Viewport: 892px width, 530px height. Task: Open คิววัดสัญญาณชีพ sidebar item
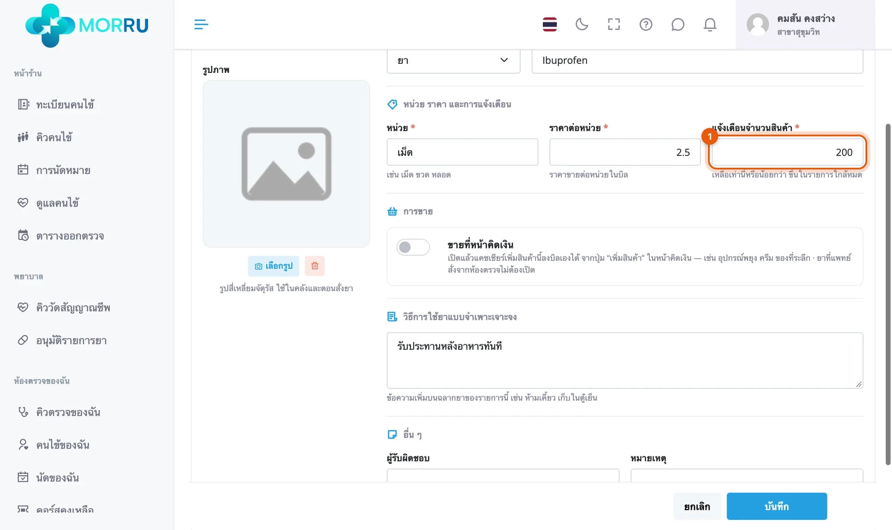tap(64, 307)
